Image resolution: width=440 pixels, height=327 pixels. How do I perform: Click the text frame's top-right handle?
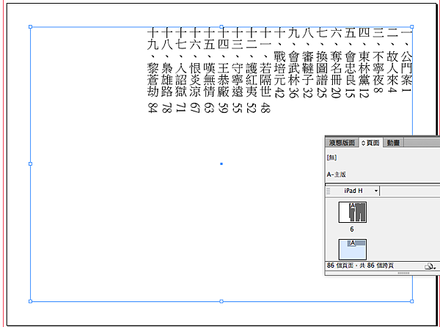coord(412,27)
